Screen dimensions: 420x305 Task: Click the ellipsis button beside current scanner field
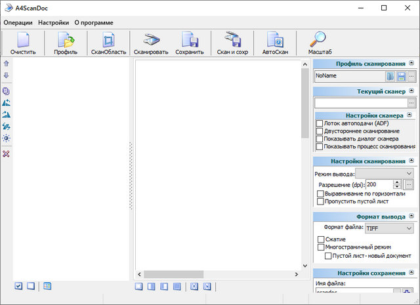coord(411,103)
